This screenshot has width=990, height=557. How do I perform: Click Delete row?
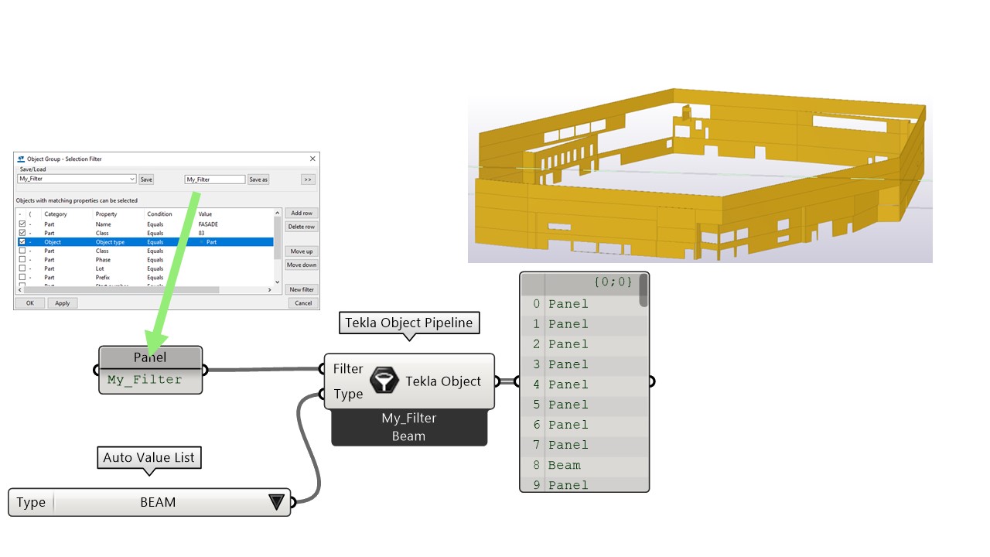point(302,227)
